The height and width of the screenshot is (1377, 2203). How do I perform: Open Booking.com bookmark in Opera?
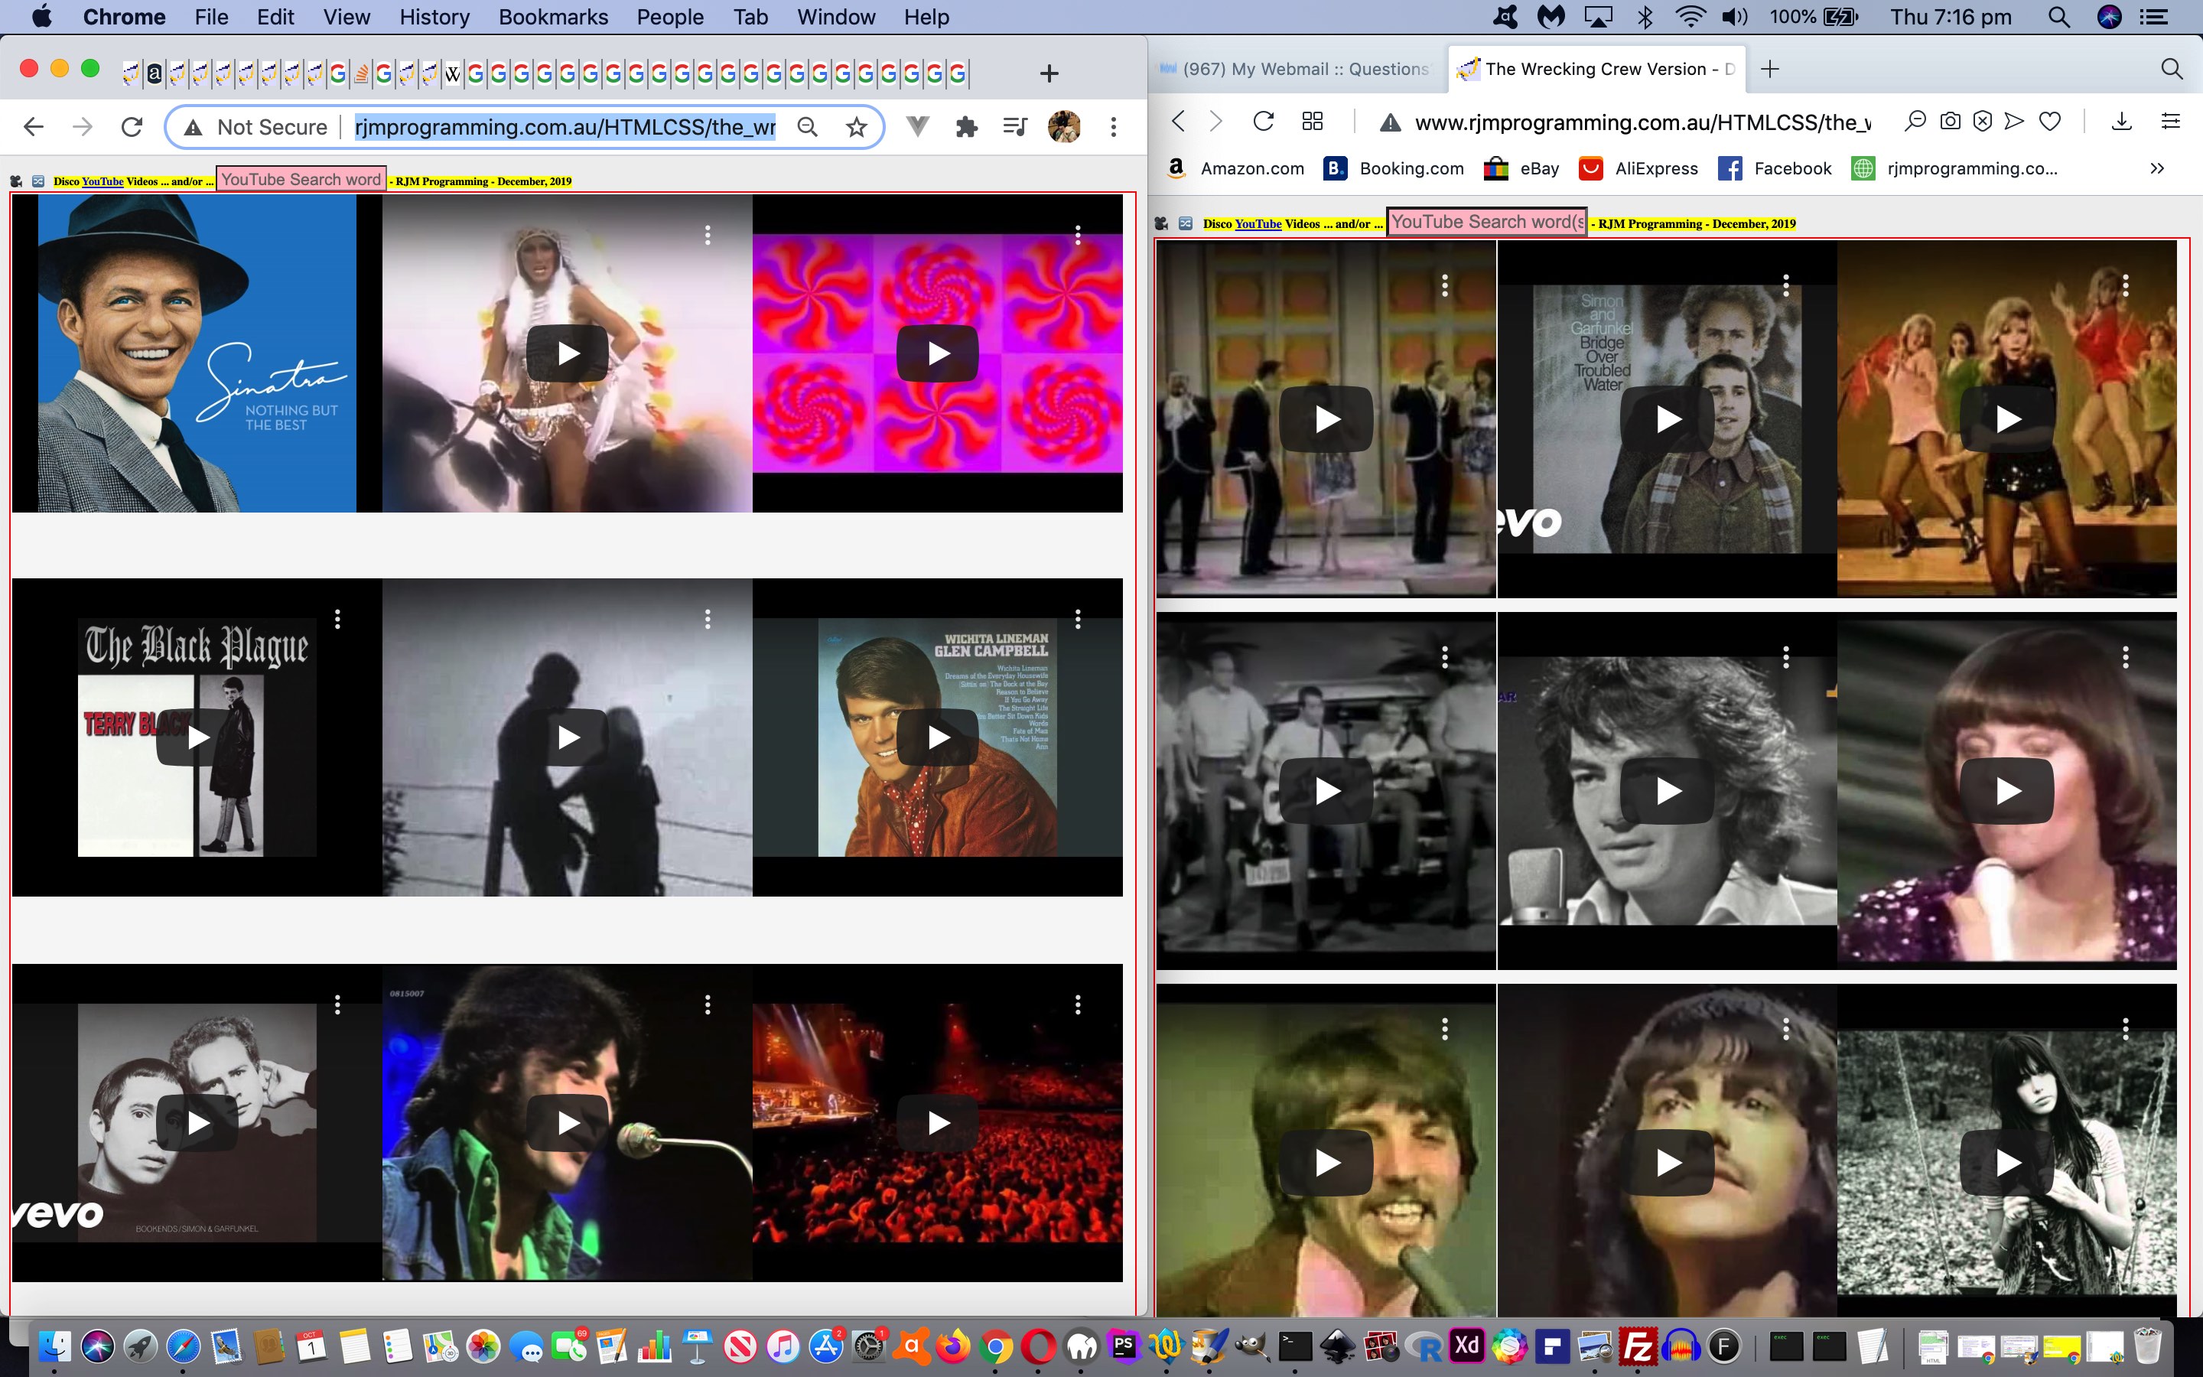point(1394,168)
